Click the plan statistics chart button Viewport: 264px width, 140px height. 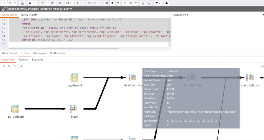point(262,66)
